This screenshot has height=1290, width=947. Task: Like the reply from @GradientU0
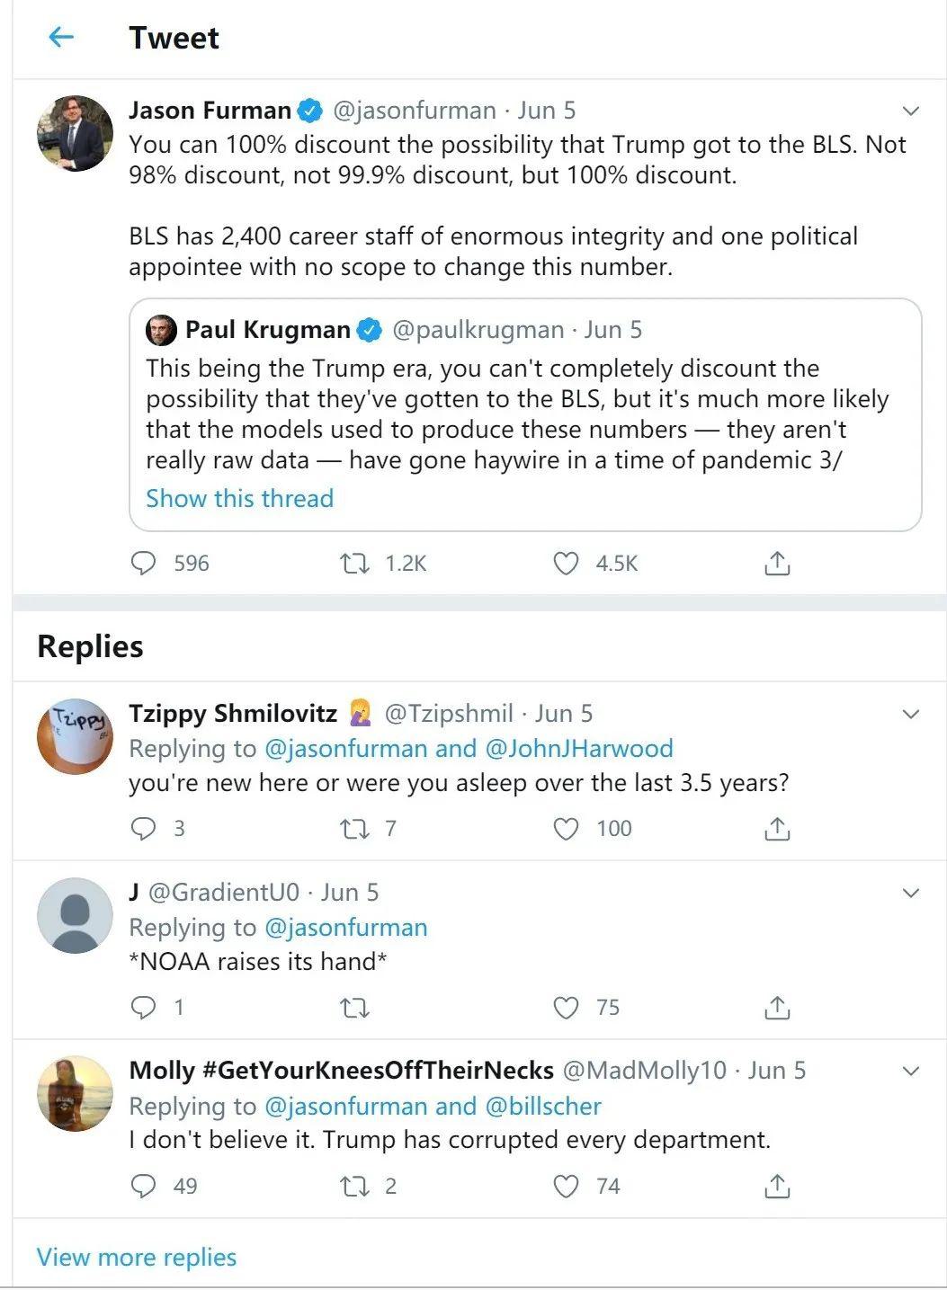click(x=566, y=1008)
